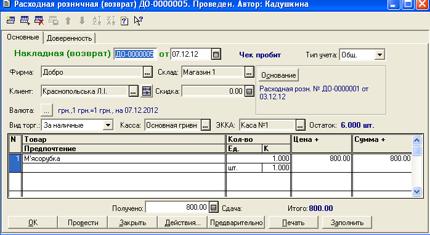Open the Клиент selection ellipsis button
This screenshot has width=430, height=235.
coord(133,91)
